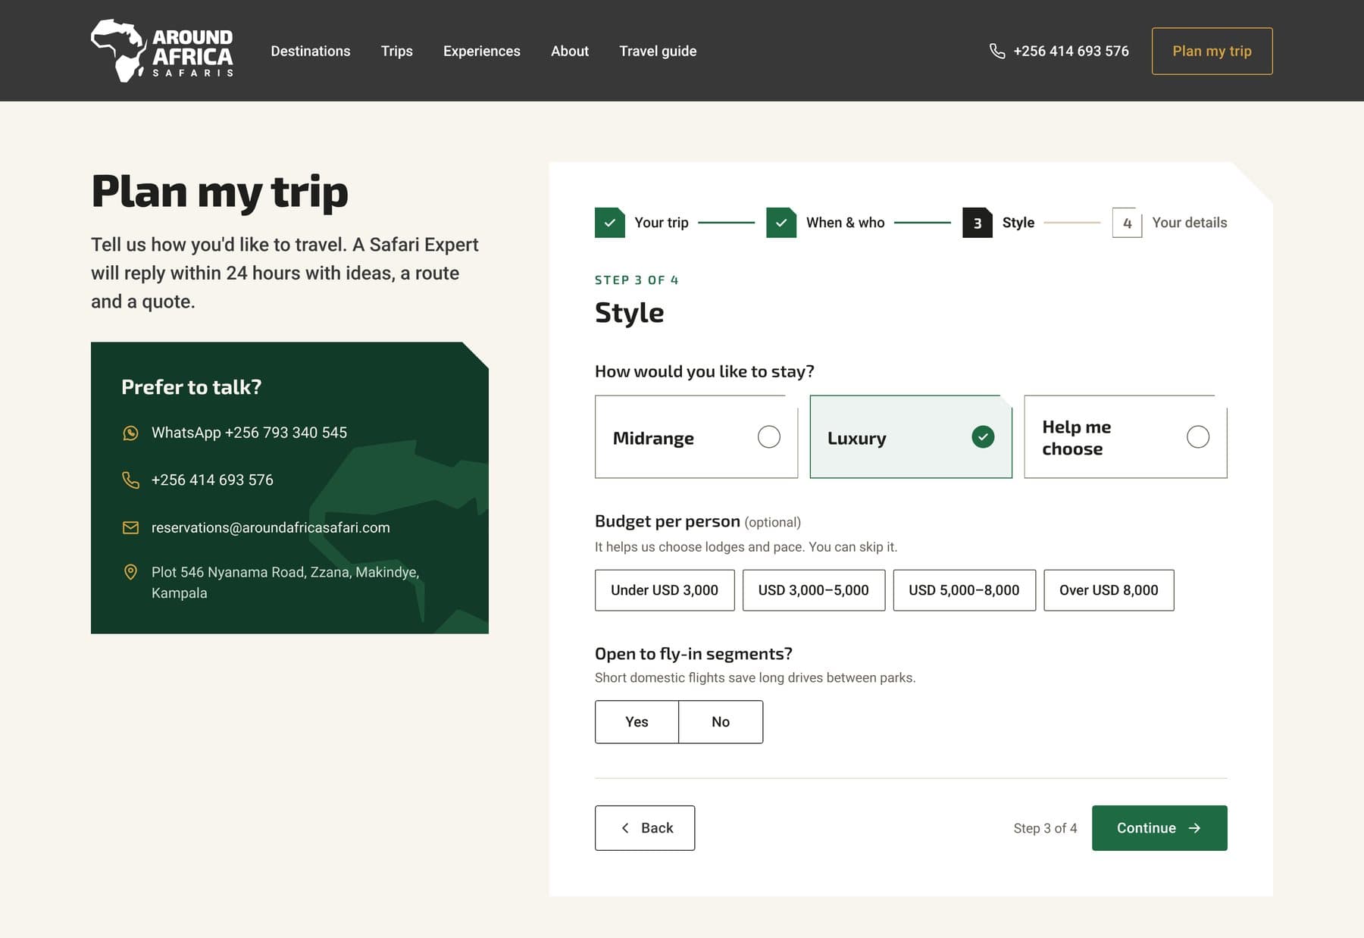Pick the Over USD 8,000 budget option
The width and height of the screenshot is (1364, 938).
[x=1109, y=590]
